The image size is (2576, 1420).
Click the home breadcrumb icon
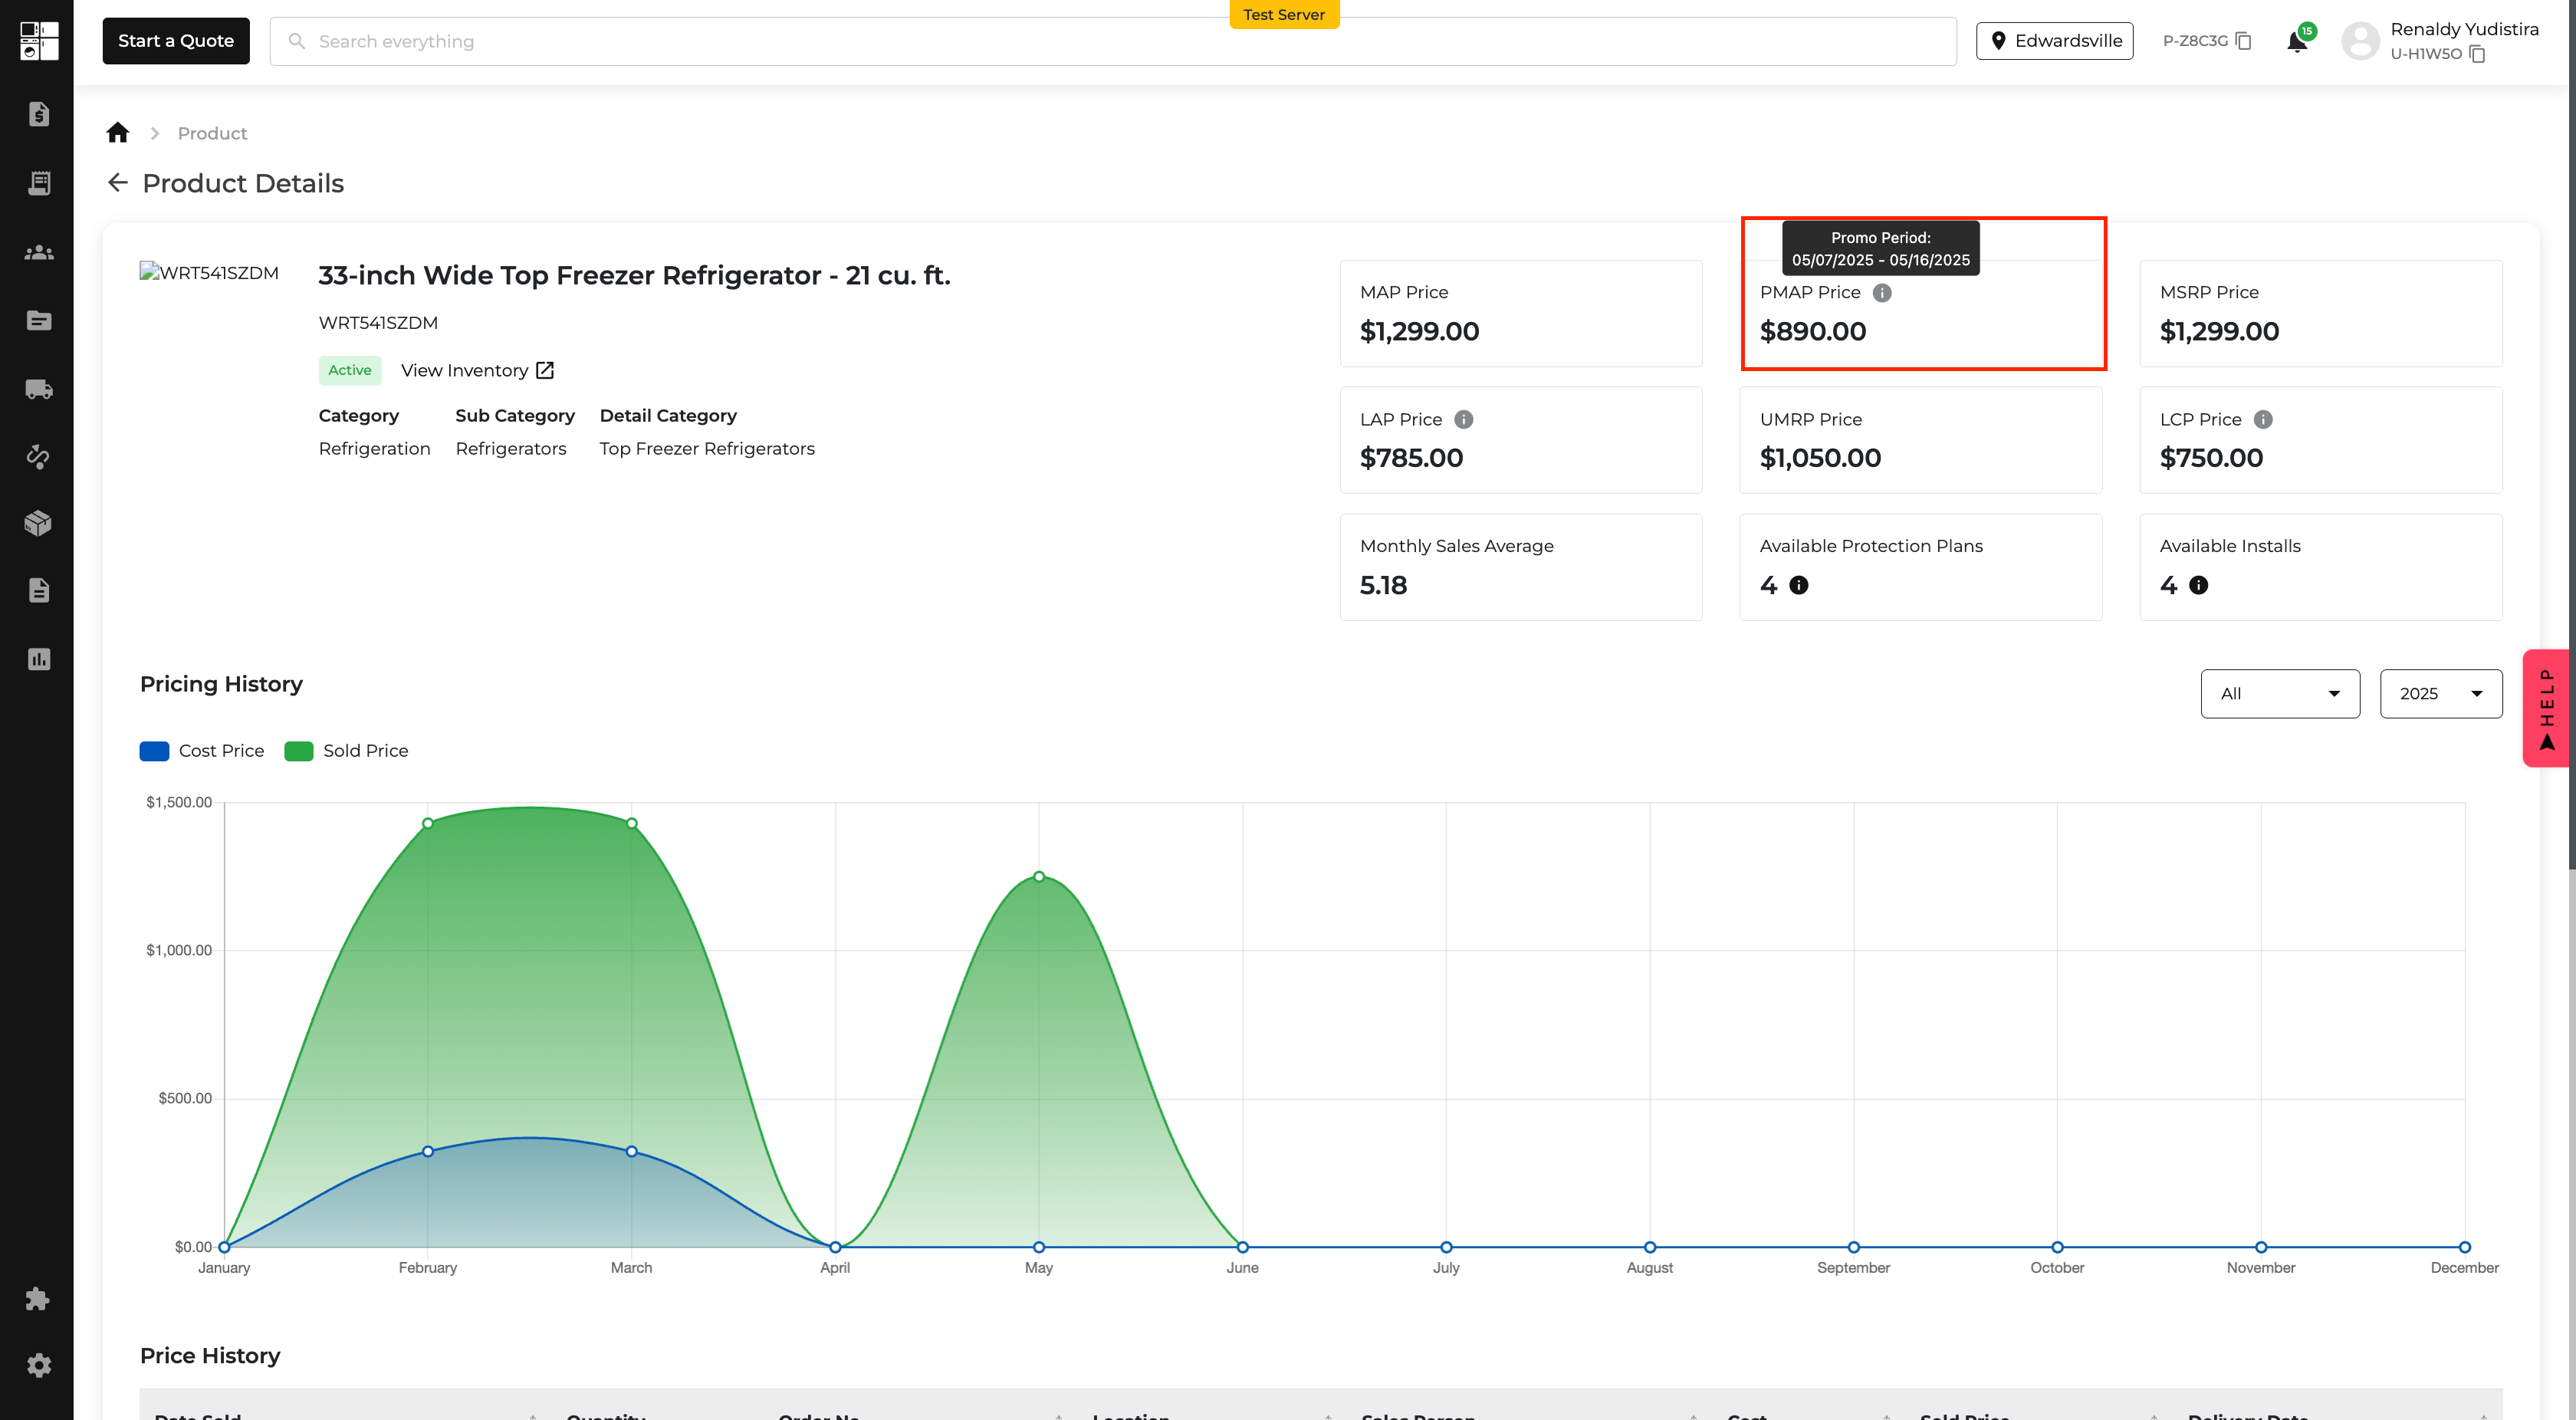pyautogui.click(x=118, y=133)
